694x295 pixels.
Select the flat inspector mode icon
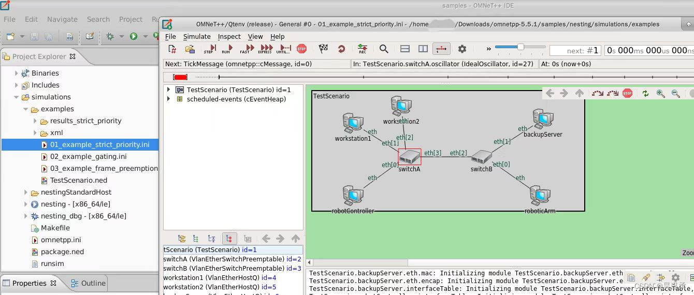point(196,239)
